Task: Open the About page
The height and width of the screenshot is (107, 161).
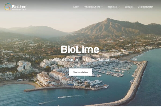Action: click(x=76, y=7)
